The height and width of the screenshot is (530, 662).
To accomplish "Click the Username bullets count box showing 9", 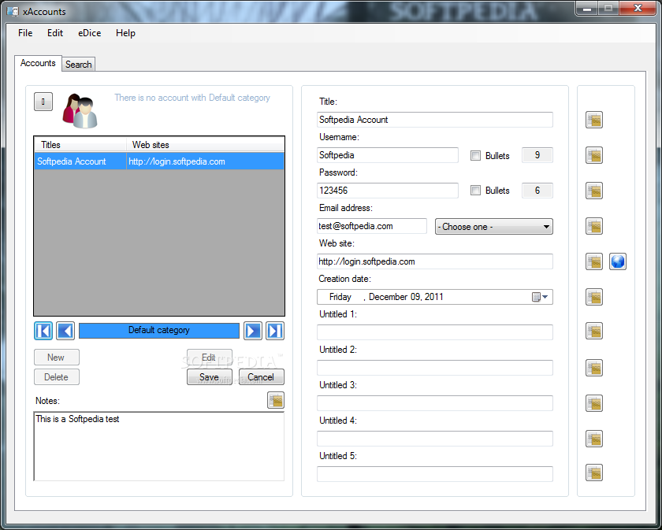I will tap(537, 155).
